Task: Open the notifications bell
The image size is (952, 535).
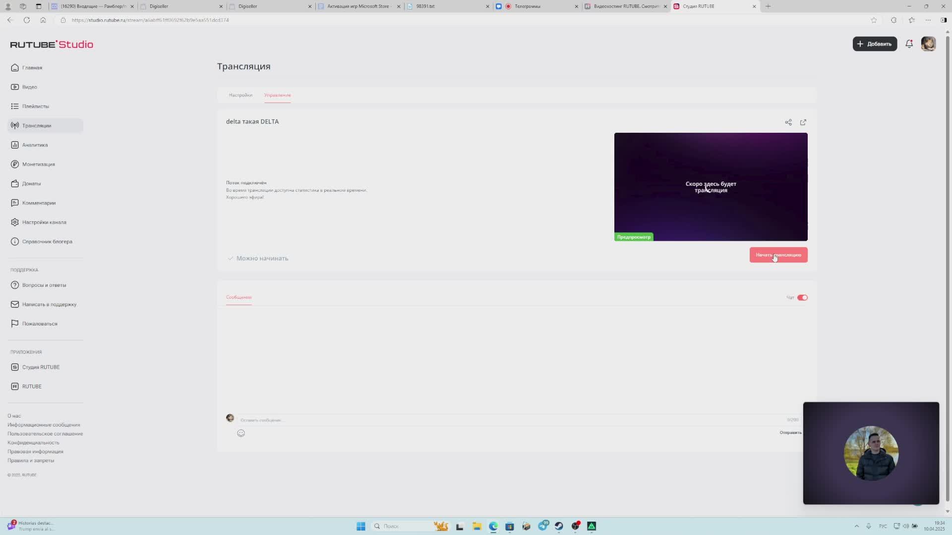Action: (x=909, y=44)
